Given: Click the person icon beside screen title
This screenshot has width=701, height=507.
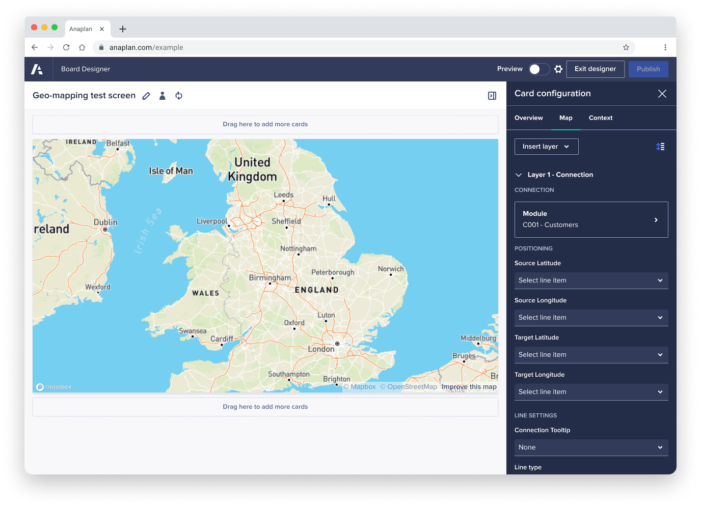Looking at the screenshot, I should (x=163, y=96).
